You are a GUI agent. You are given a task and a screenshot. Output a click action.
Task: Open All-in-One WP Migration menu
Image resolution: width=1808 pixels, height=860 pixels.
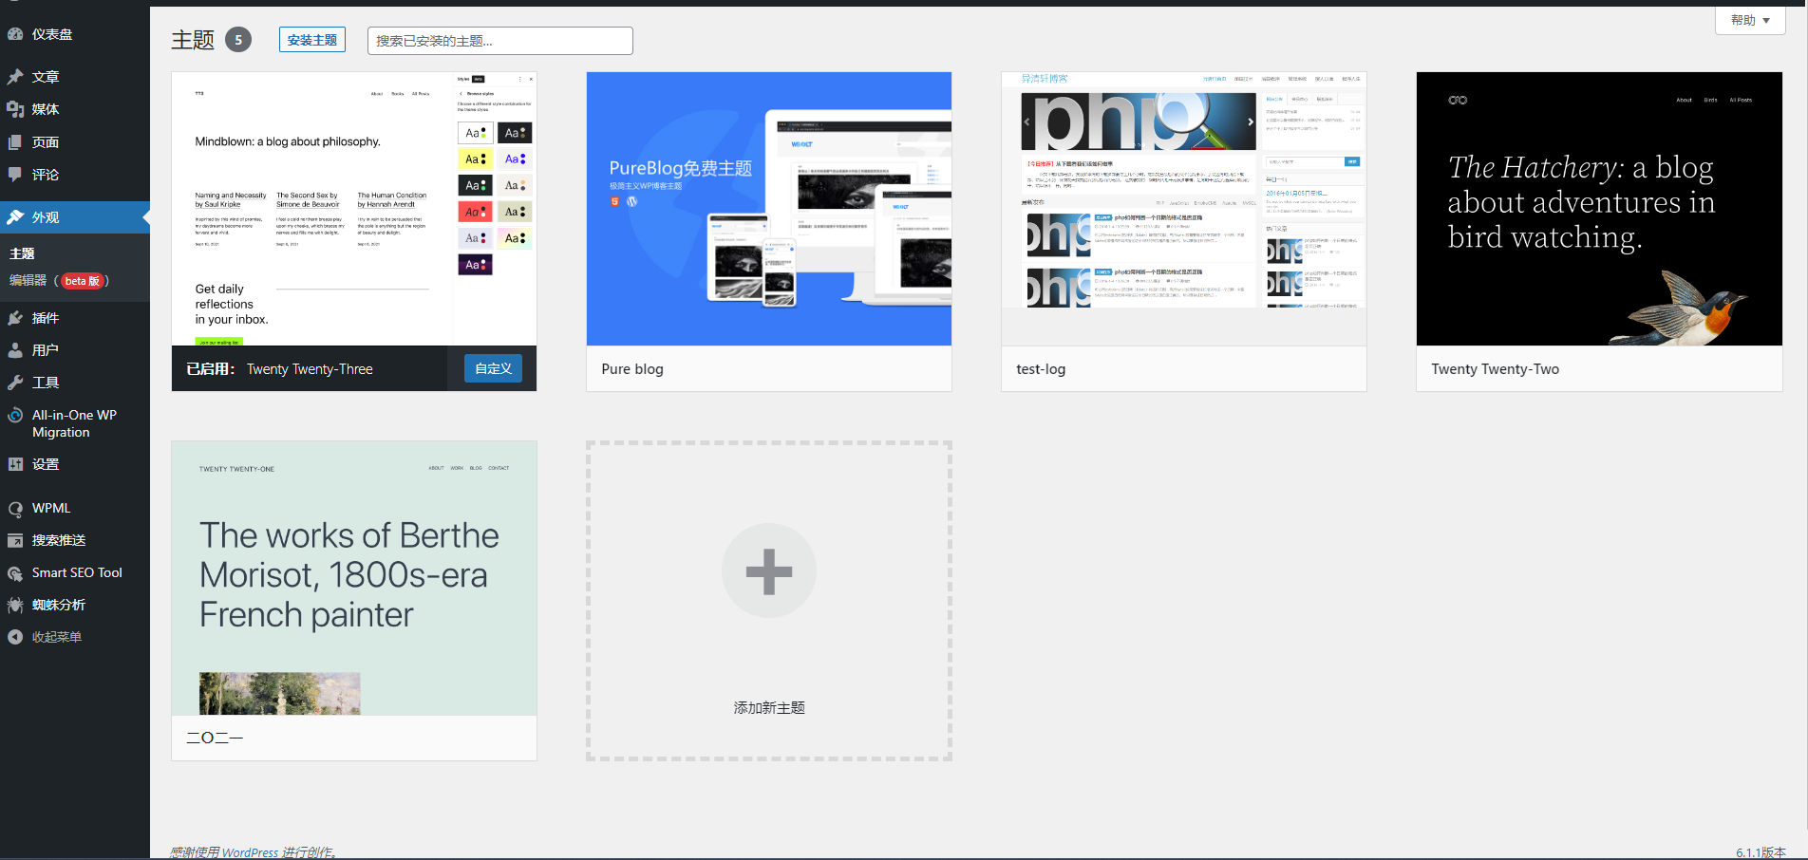point(75,423)
